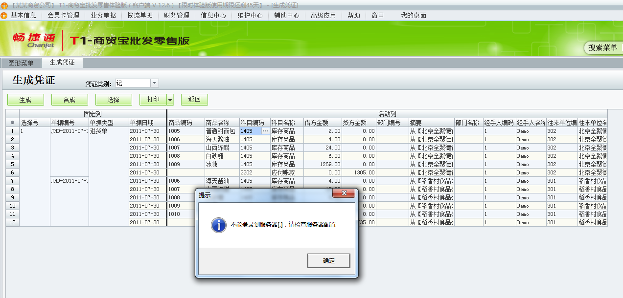Select row 6 header in the grid
The image size is (623, 298).
click(x=12, y=172)
